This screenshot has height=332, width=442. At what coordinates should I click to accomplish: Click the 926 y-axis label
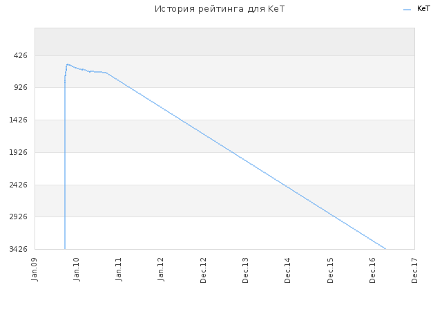(21, 88)
